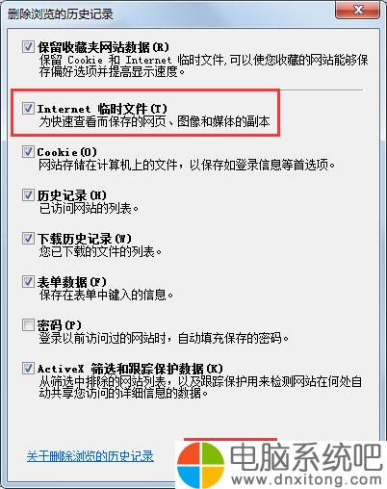The height and width of the screenshot is (489, 387).
Task: Close the 删除浏览的历史记录 dialog
Action: click(357, 10)
